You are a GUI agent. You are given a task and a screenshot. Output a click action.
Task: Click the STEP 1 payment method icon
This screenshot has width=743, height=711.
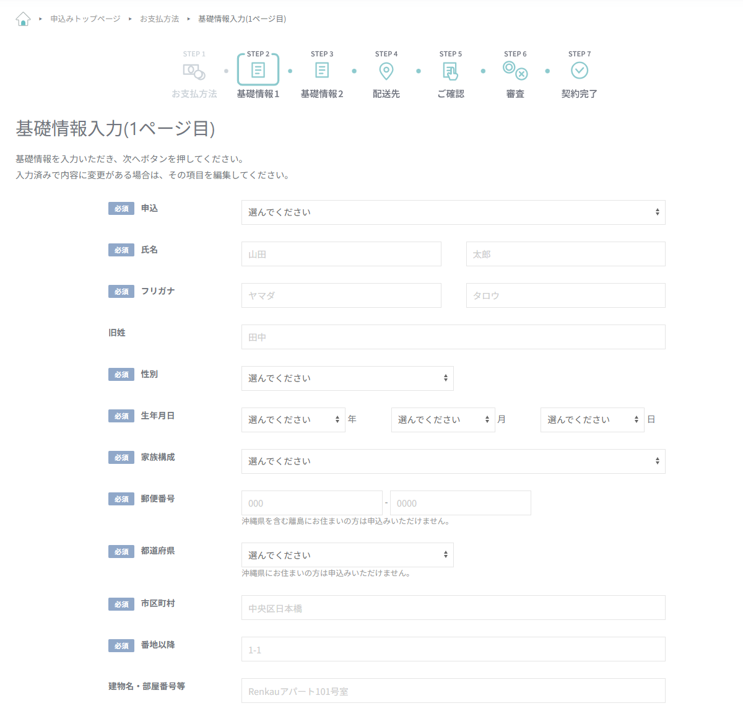point(194,72)
